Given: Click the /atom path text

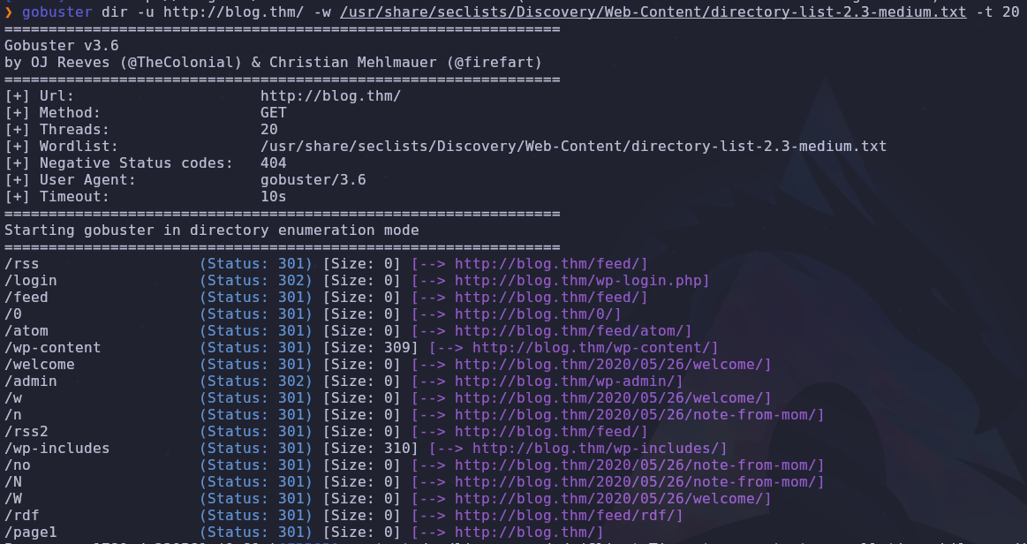Looking at the screenshot, I should click(26, 330).
